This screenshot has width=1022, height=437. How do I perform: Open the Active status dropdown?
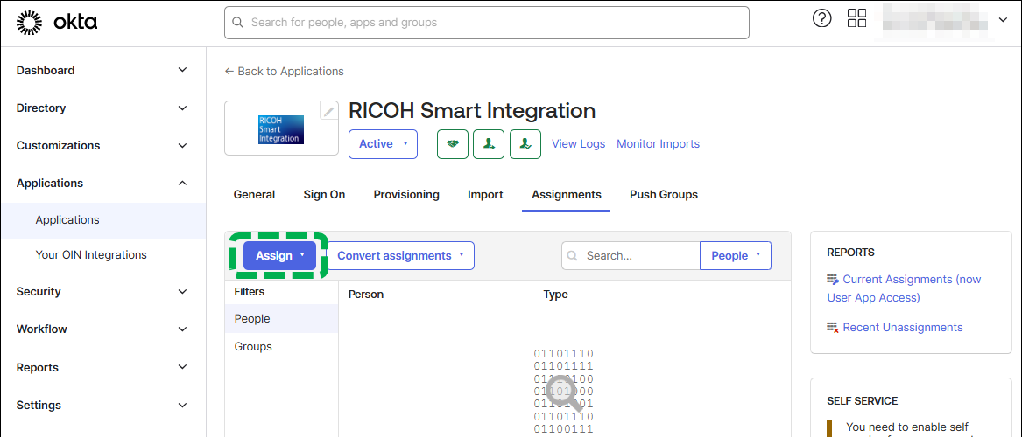click(383, 144)
